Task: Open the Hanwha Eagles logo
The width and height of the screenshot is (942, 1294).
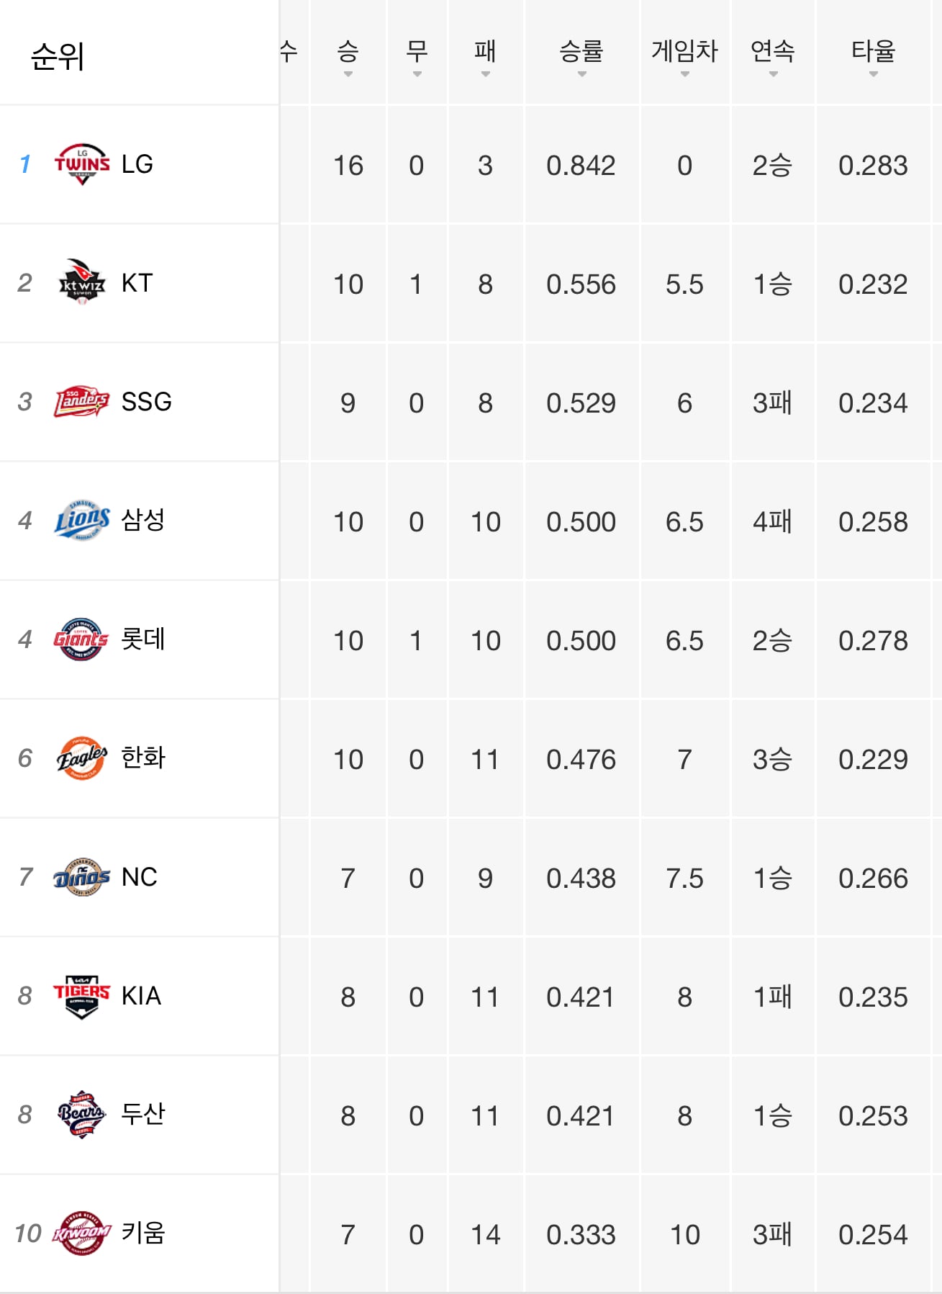Action: coord(82,758)
